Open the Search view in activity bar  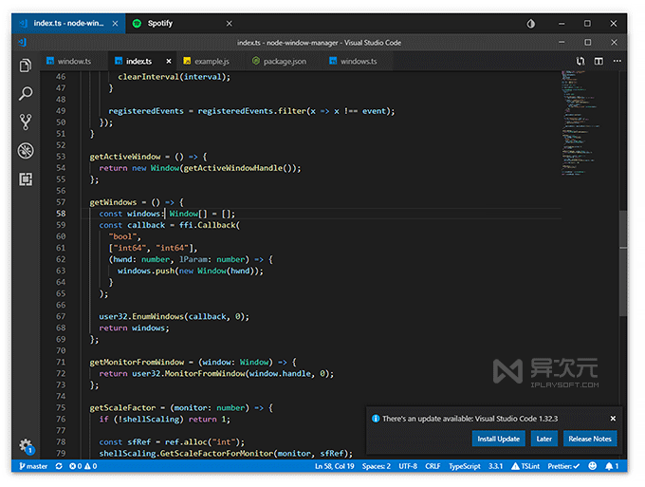[26, 94]
